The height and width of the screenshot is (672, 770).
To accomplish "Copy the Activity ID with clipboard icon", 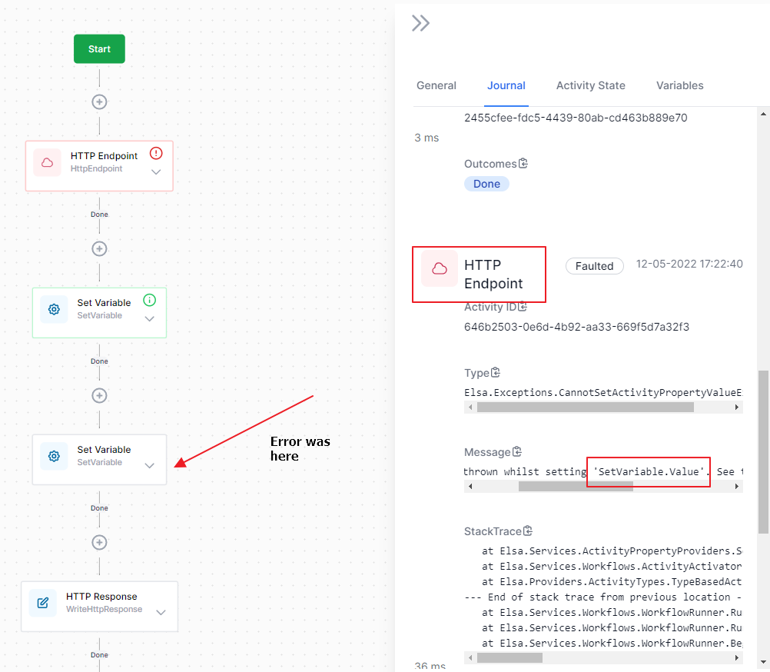I will (523, 307).
